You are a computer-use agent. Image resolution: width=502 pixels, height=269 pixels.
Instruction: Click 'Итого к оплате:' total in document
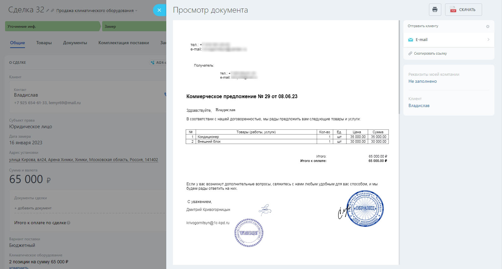[x=313, y=161]
